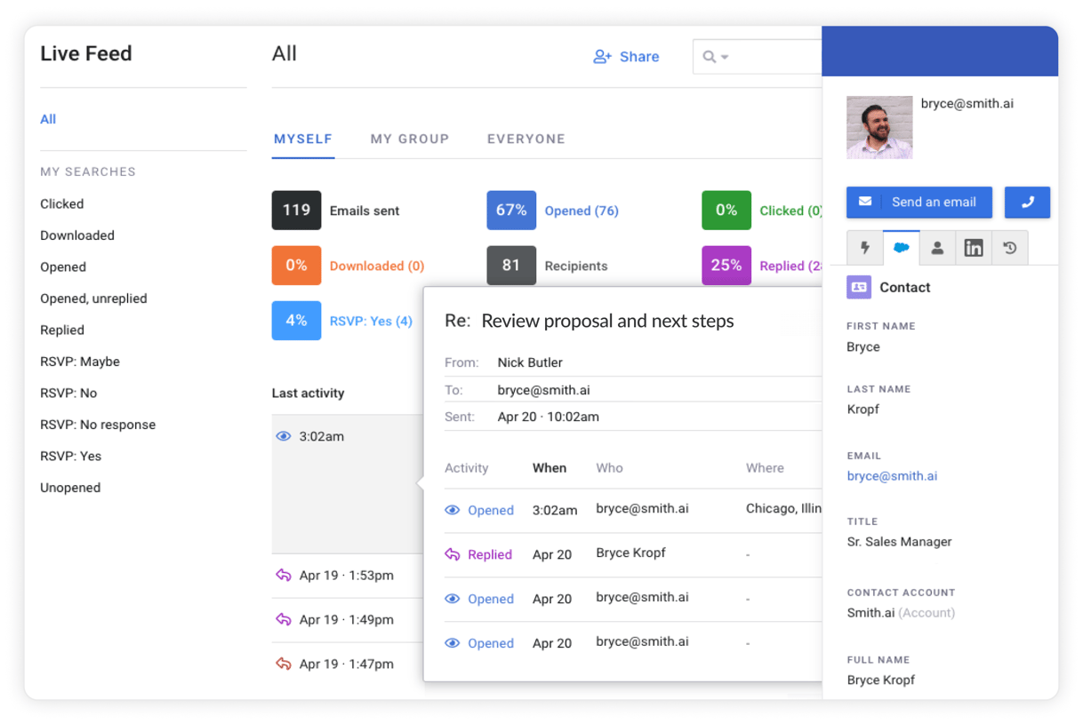The image size is (1083, 724).
Task: Open the LinkedIn tab for Bryce
Action: [973, 248]
